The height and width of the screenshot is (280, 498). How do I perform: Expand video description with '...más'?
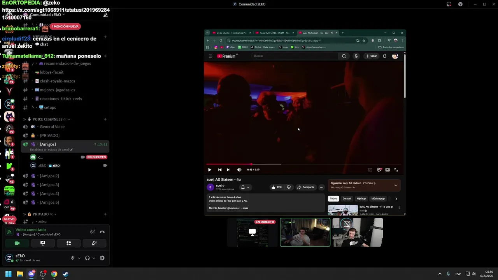[244, 208]
